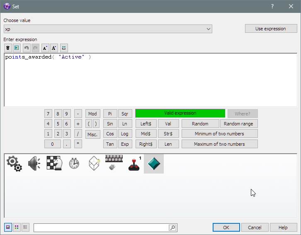This screenshot has width=301, height=235.
Task: Select the Timer stopwatch object icon
Action: pos(74,164)
